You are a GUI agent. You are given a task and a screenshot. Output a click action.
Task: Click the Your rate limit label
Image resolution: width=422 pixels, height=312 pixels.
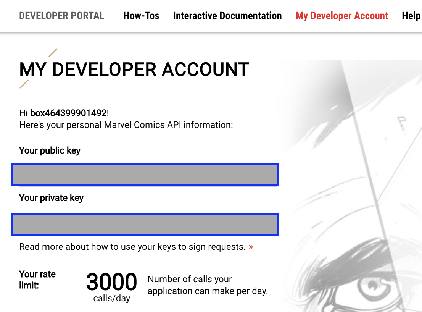[x=37, y=280]
